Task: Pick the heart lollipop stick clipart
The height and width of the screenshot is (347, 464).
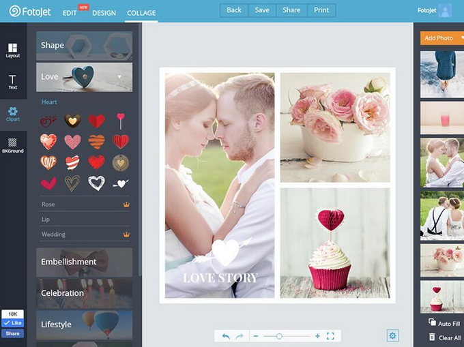Action: tap(121, 121)
